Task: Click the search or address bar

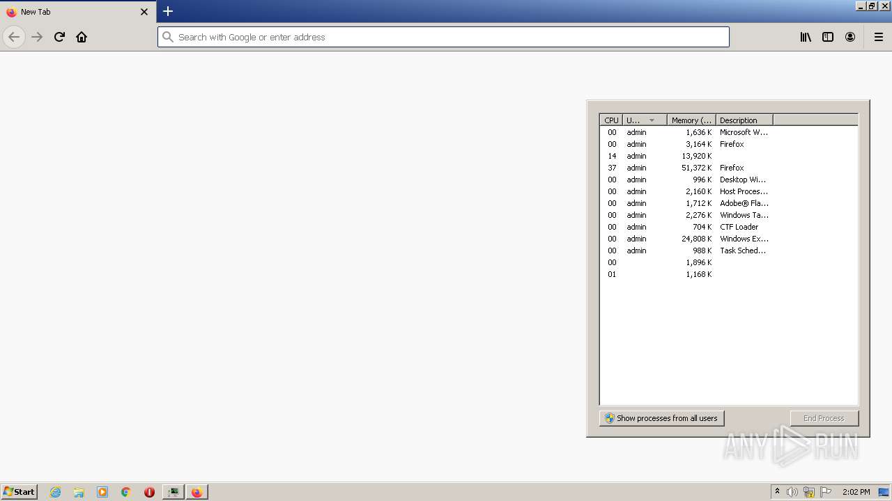Action: click(x=443, y=37)
